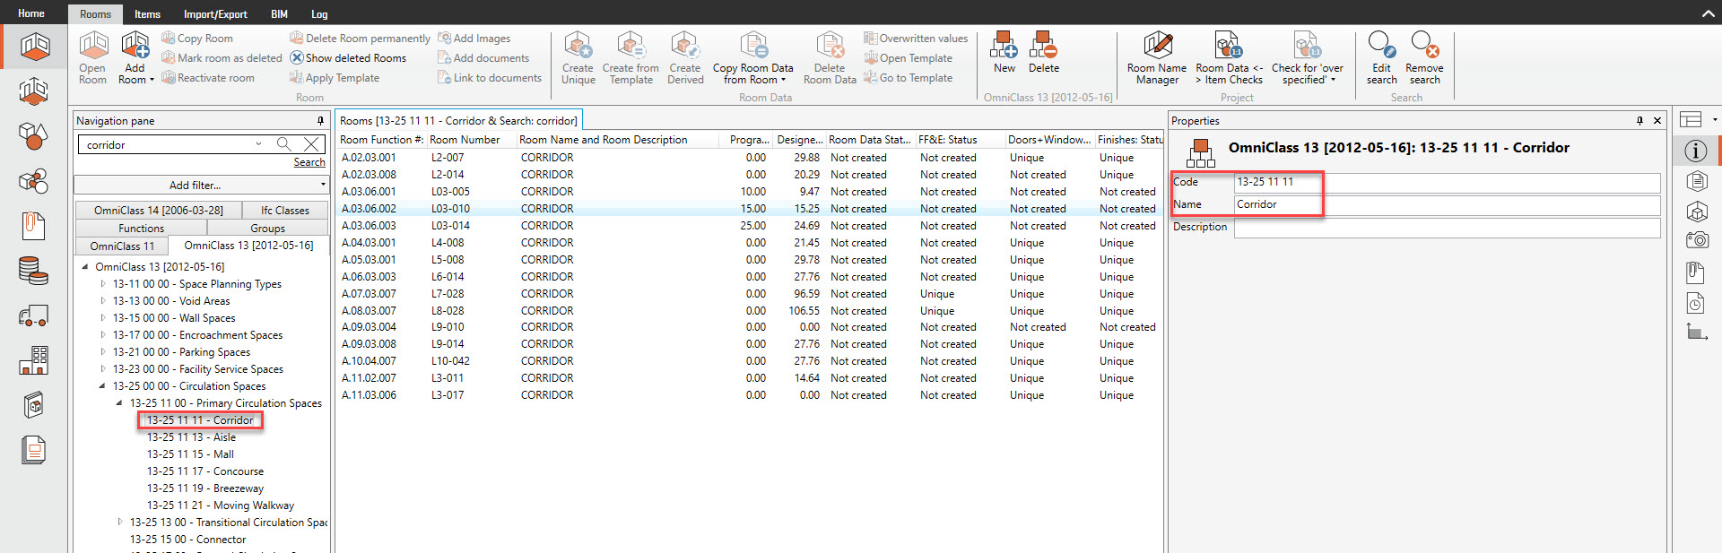Screen dimensions: 1722x553
Task: Open the Add filter dropdown
Action: (x=202, y=185)
